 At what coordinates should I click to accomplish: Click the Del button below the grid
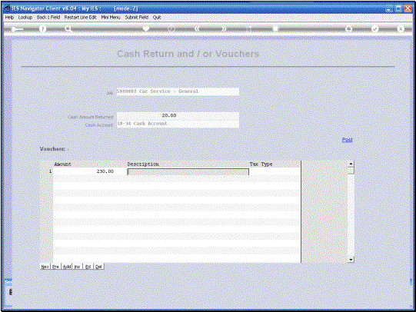pos(98,267)
